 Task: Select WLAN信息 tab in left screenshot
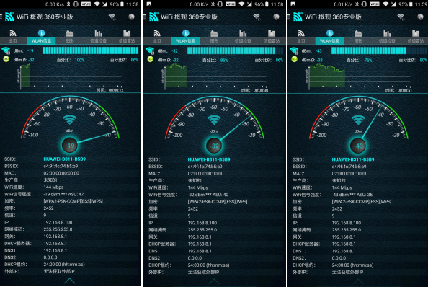[x=41, y=40]
